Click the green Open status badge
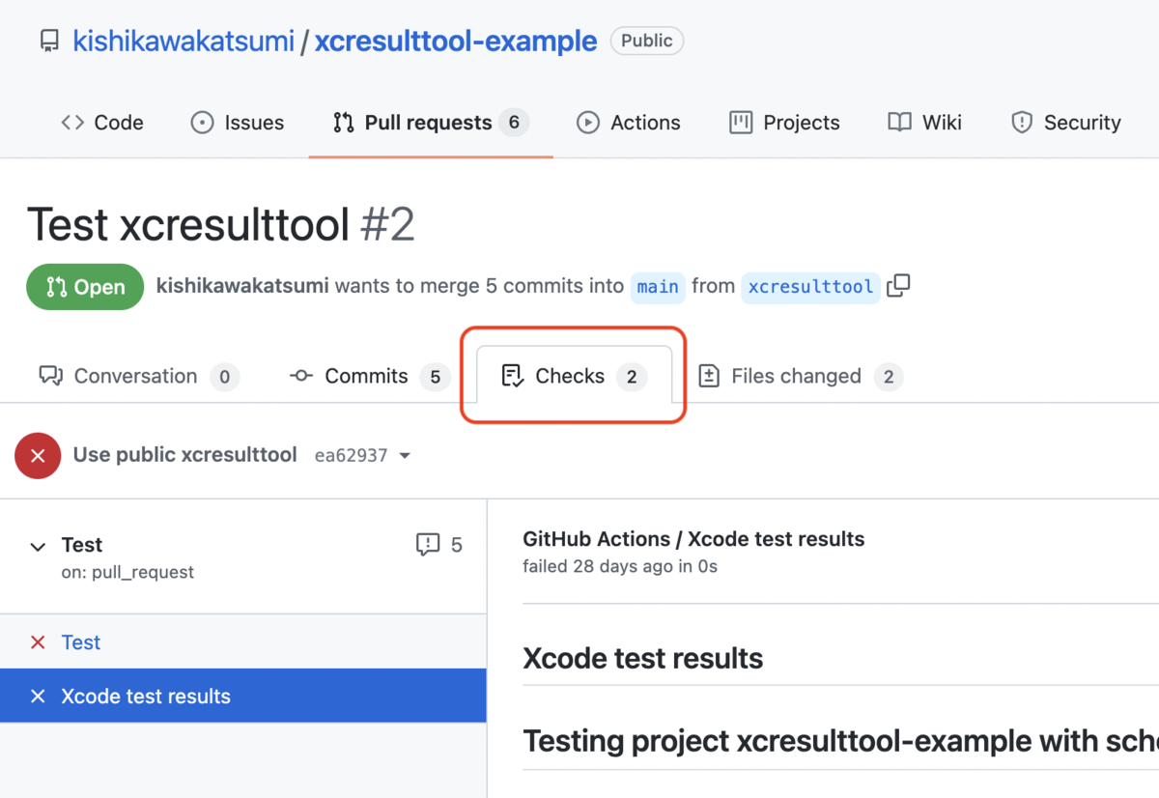This screenshot has width=1159, height=798. (85, 287)
